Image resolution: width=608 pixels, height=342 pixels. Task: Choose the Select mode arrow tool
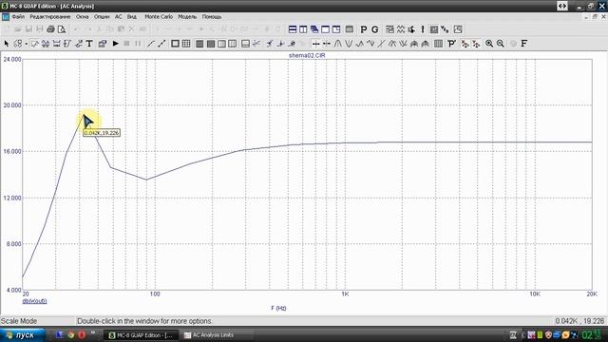pos(7,44)
